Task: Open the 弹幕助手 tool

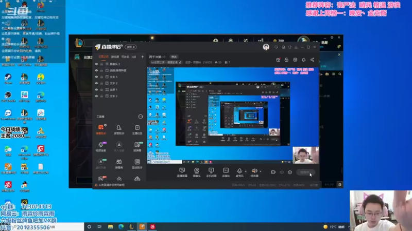Action: [101, 130]
